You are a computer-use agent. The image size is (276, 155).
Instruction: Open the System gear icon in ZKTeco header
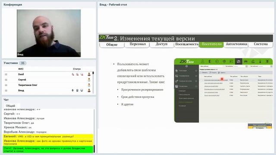[267, 61]
